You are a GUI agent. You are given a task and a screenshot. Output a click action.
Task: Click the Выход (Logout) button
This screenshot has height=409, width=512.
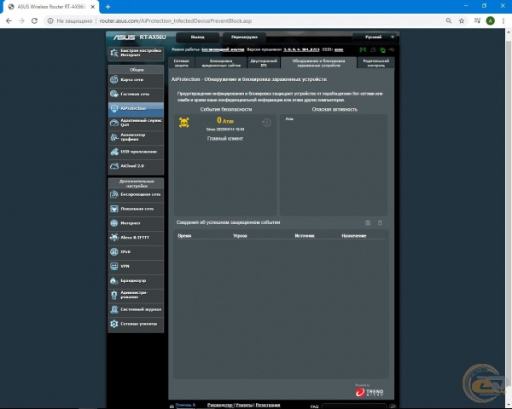coord(198,37)
